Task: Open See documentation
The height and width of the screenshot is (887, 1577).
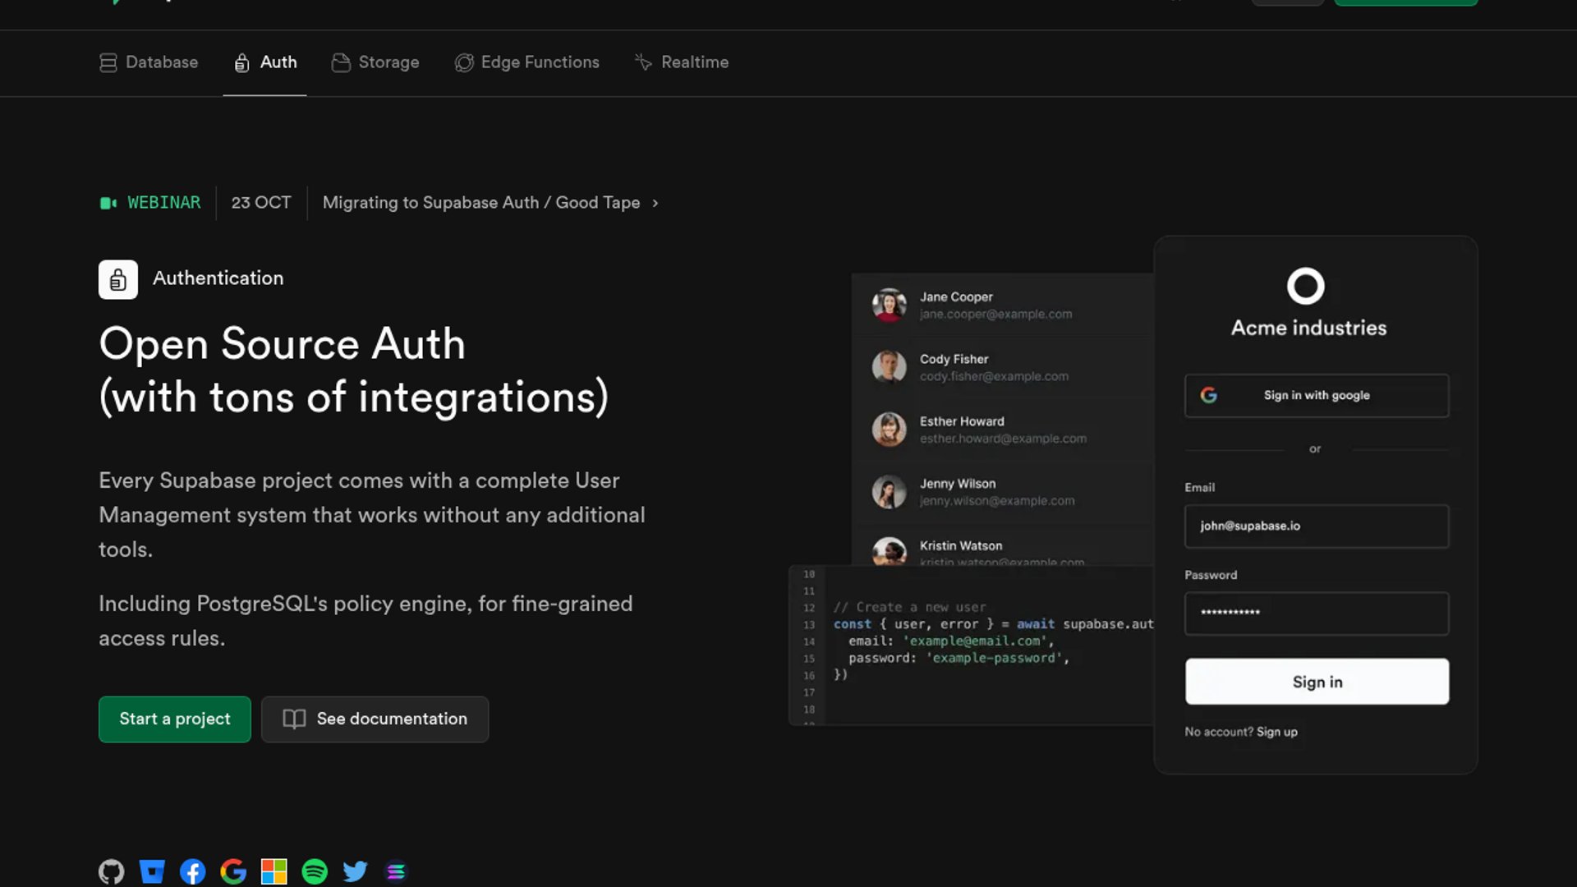Action: click(375, 719)
